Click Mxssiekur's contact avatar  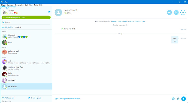tap(4, 80)
